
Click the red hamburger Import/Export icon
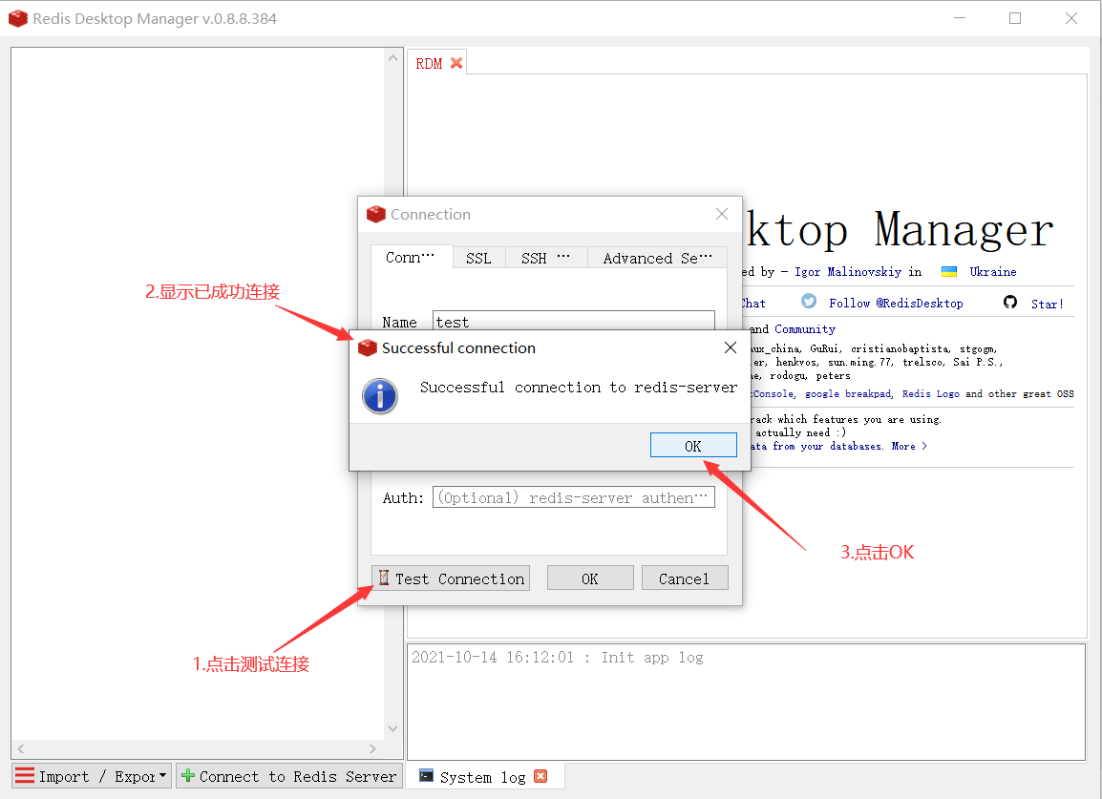[25, 775]
